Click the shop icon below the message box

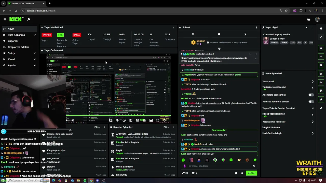click(x=193, y=173)
